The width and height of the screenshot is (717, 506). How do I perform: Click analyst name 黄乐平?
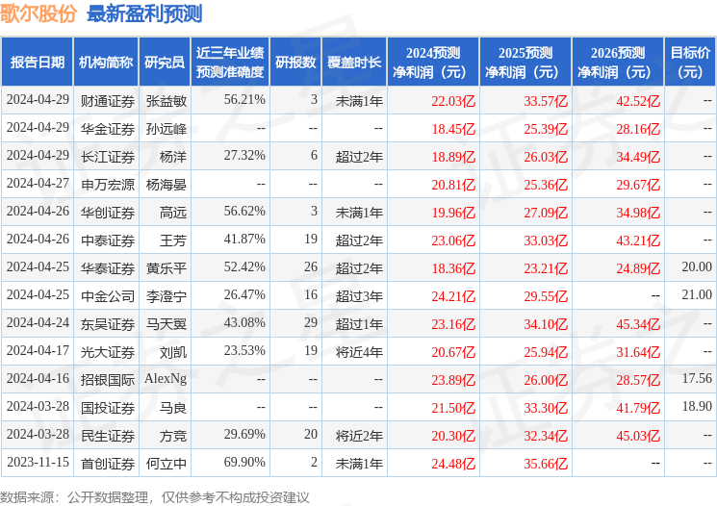166,267
